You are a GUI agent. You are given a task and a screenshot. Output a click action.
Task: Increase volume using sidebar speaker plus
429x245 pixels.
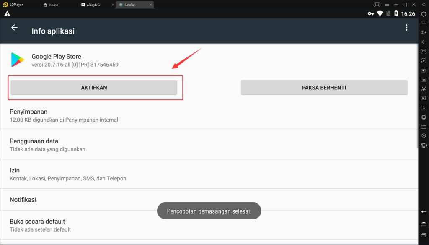click(x=424, y=33)
